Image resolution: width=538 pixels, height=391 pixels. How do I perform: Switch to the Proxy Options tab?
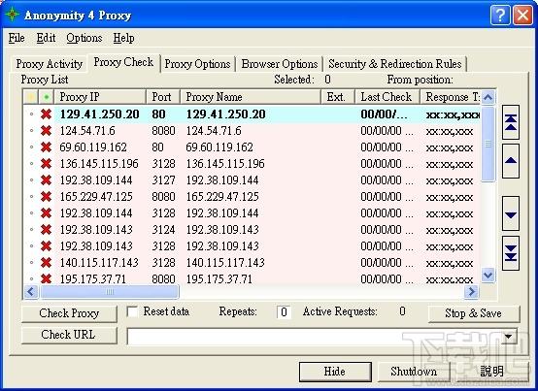197,64
